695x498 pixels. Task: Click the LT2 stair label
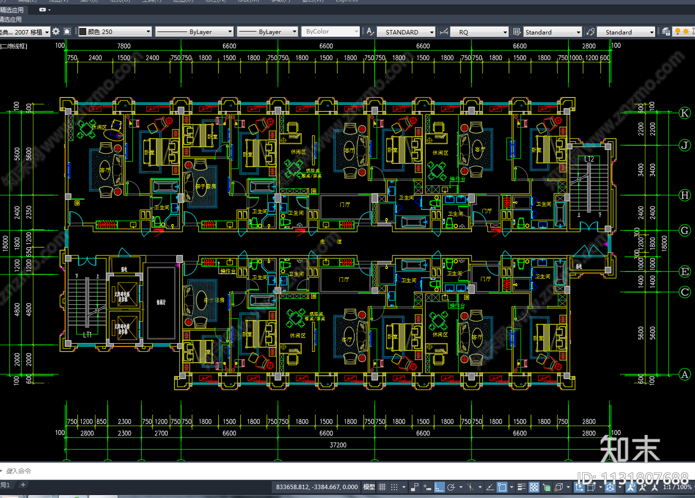589,159
